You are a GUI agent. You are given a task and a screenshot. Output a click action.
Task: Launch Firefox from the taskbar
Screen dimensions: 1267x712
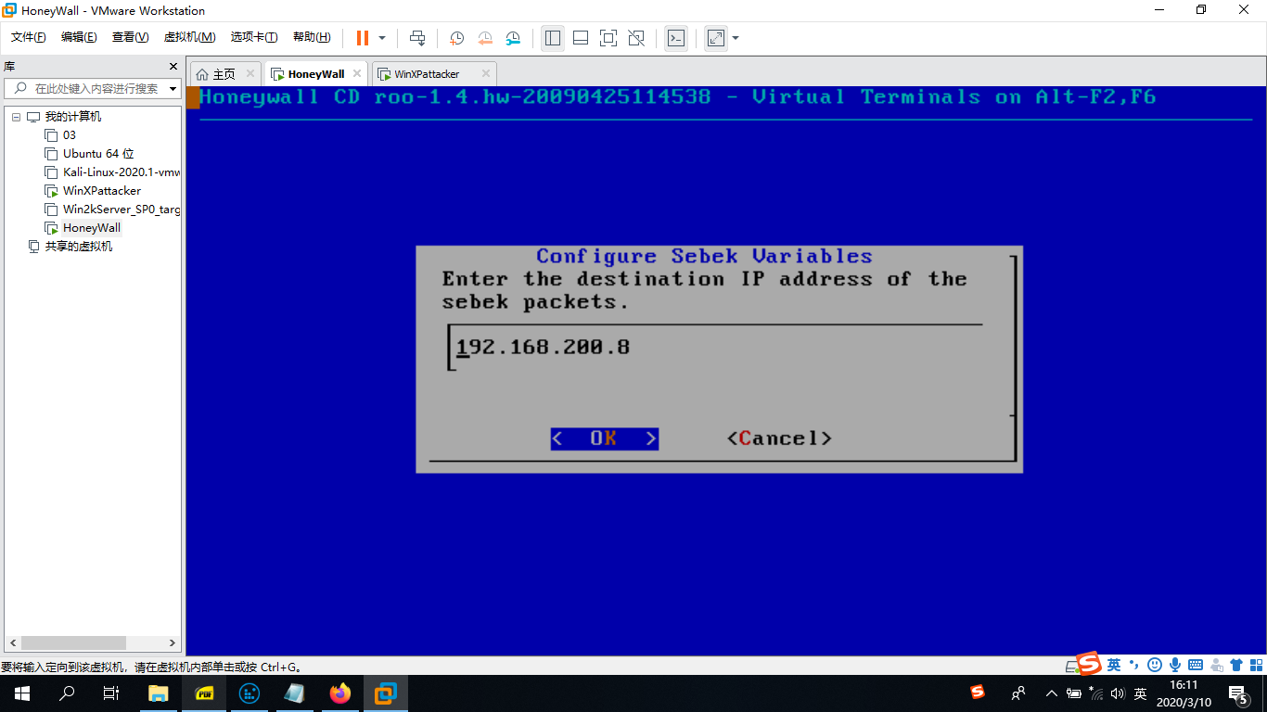[340, 693]
